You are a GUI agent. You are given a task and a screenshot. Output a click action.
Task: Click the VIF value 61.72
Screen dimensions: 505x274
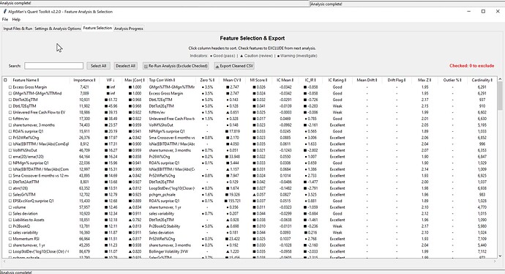click(x=113, y=100)
